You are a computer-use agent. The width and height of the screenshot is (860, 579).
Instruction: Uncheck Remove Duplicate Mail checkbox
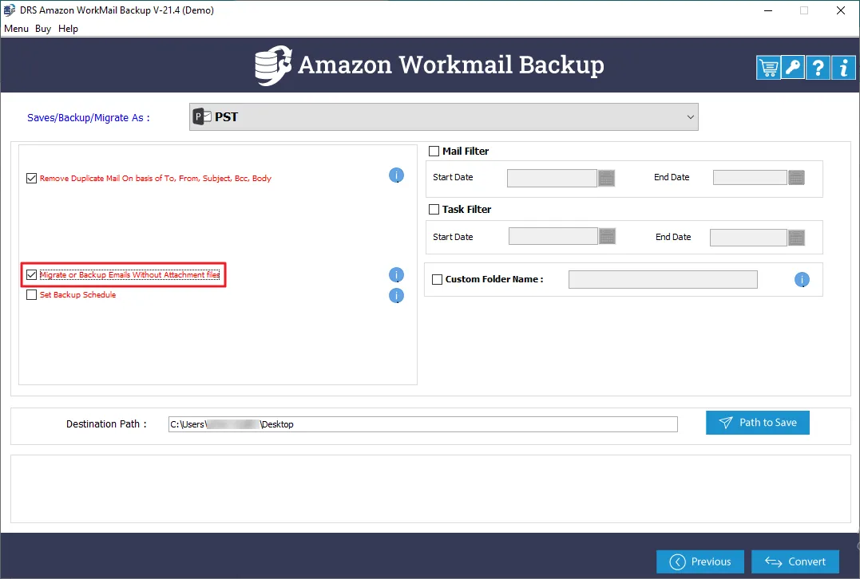pos(31,178)
